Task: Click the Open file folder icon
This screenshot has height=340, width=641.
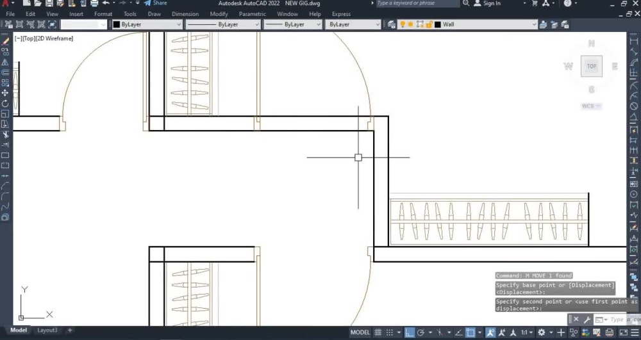Action: pyautogui.click(x=38, y=3)
